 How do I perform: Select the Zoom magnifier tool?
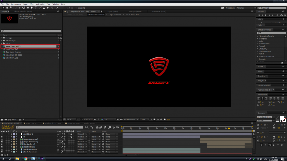[11, 8]
